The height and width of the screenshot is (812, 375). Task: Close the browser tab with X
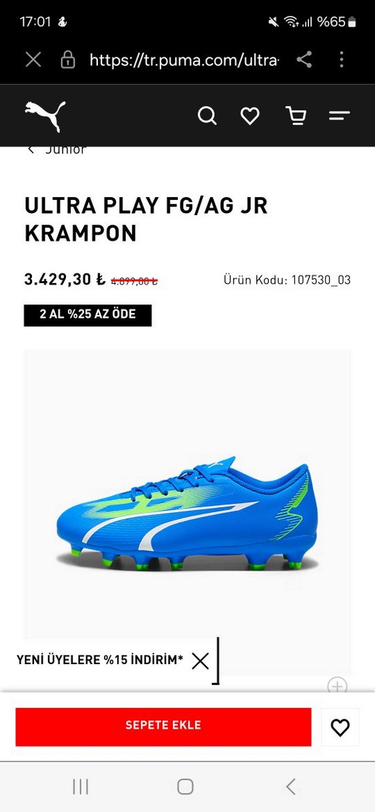click(33, 60)
